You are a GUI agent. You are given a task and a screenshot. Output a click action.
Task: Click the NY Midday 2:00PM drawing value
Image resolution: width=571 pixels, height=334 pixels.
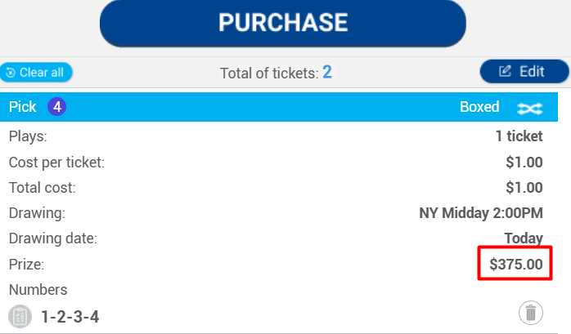(481, 213)
